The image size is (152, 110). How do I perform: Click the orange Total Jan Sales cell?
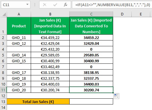tap(38, 102)
